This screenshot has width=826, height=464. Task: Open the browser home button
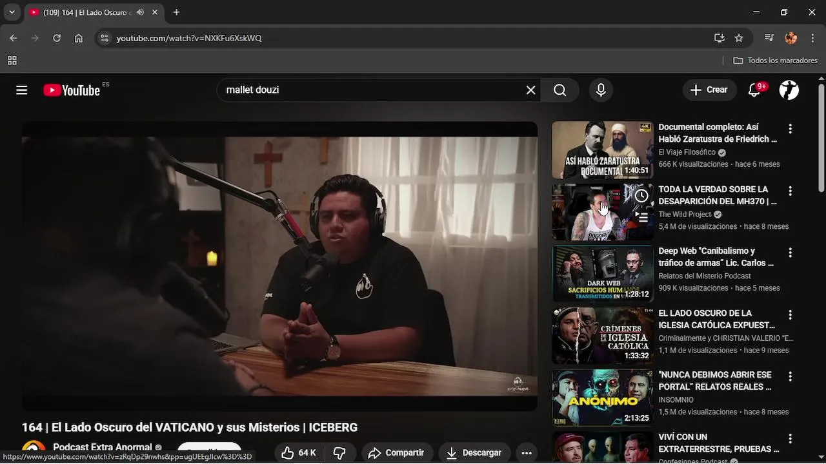pos(79,38)
